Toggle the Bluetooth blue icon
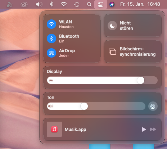167x149 pixels. (x=51, y=39)
